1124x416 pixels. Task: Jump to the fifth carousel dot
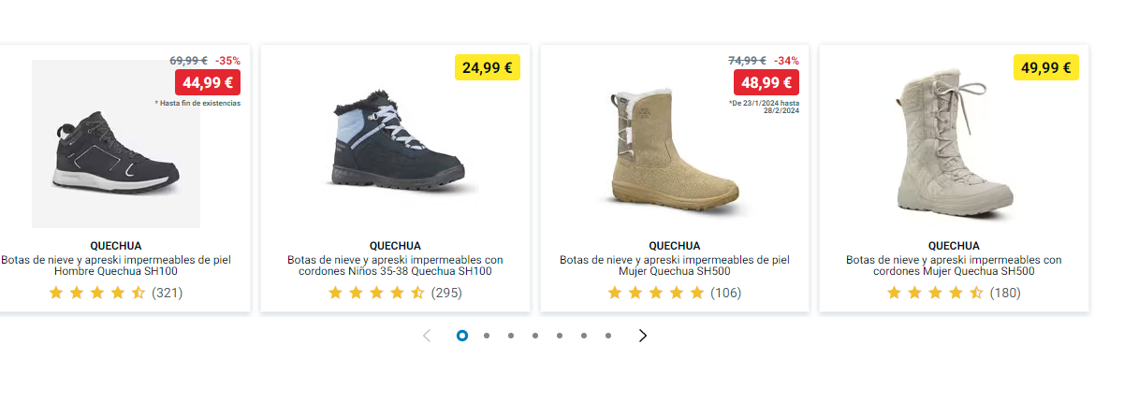click(x=560, y=336)
